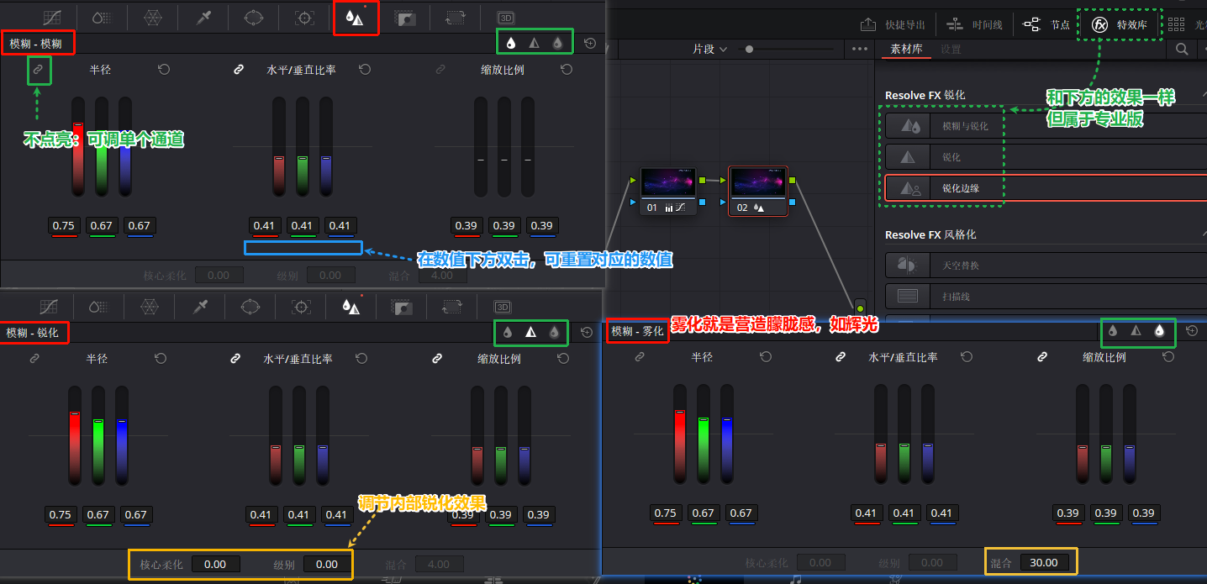Open Sizing palette above the 模糊 - 模糊 panel
The image size is (1207, 584).
coord(455,17)
